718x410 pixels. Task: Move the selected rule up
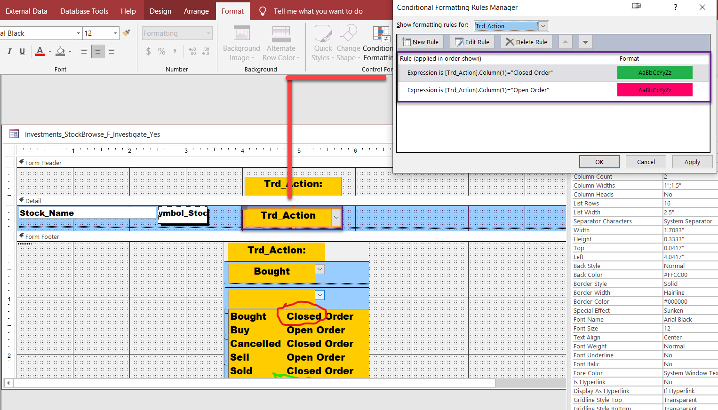coord(566,42)
